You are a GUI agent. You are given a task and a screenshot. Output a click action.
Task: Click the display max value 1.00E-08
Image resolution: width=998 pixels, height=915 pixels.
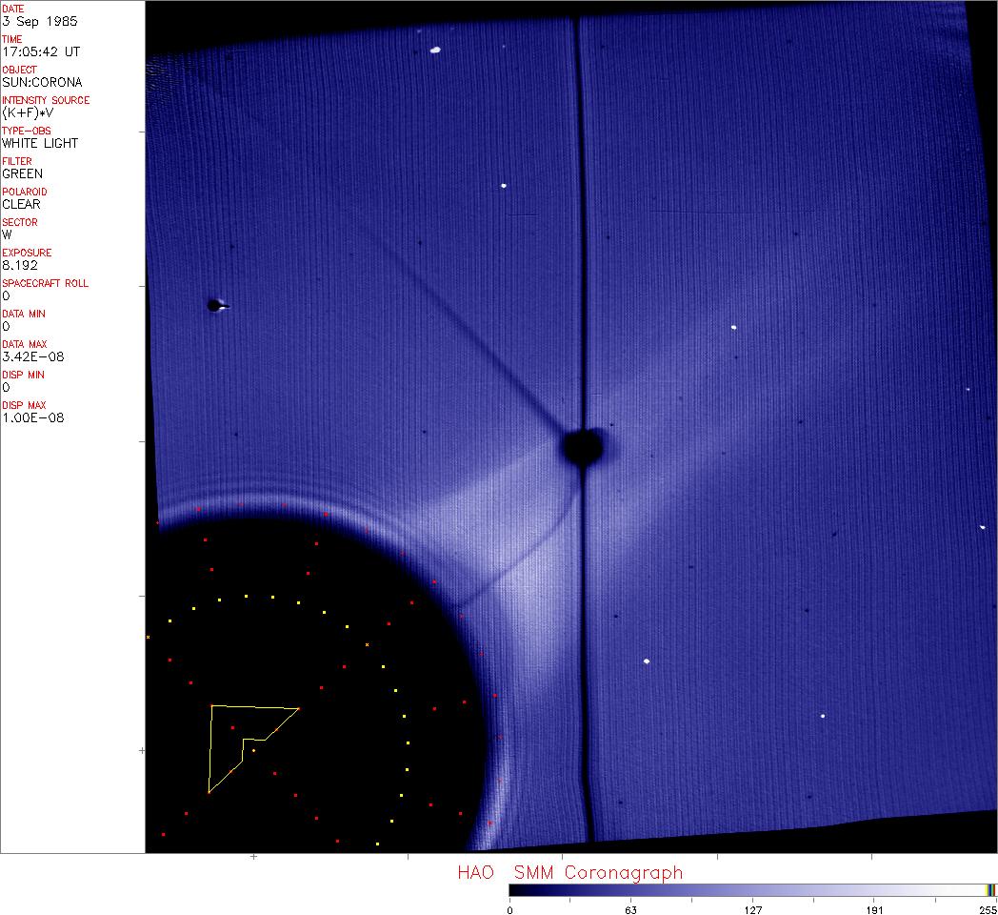coord(28,417)
